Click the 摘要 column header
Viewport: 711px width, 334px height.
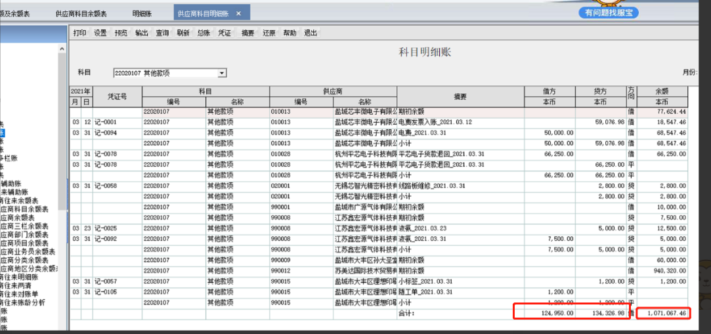[x=460, y=96]
